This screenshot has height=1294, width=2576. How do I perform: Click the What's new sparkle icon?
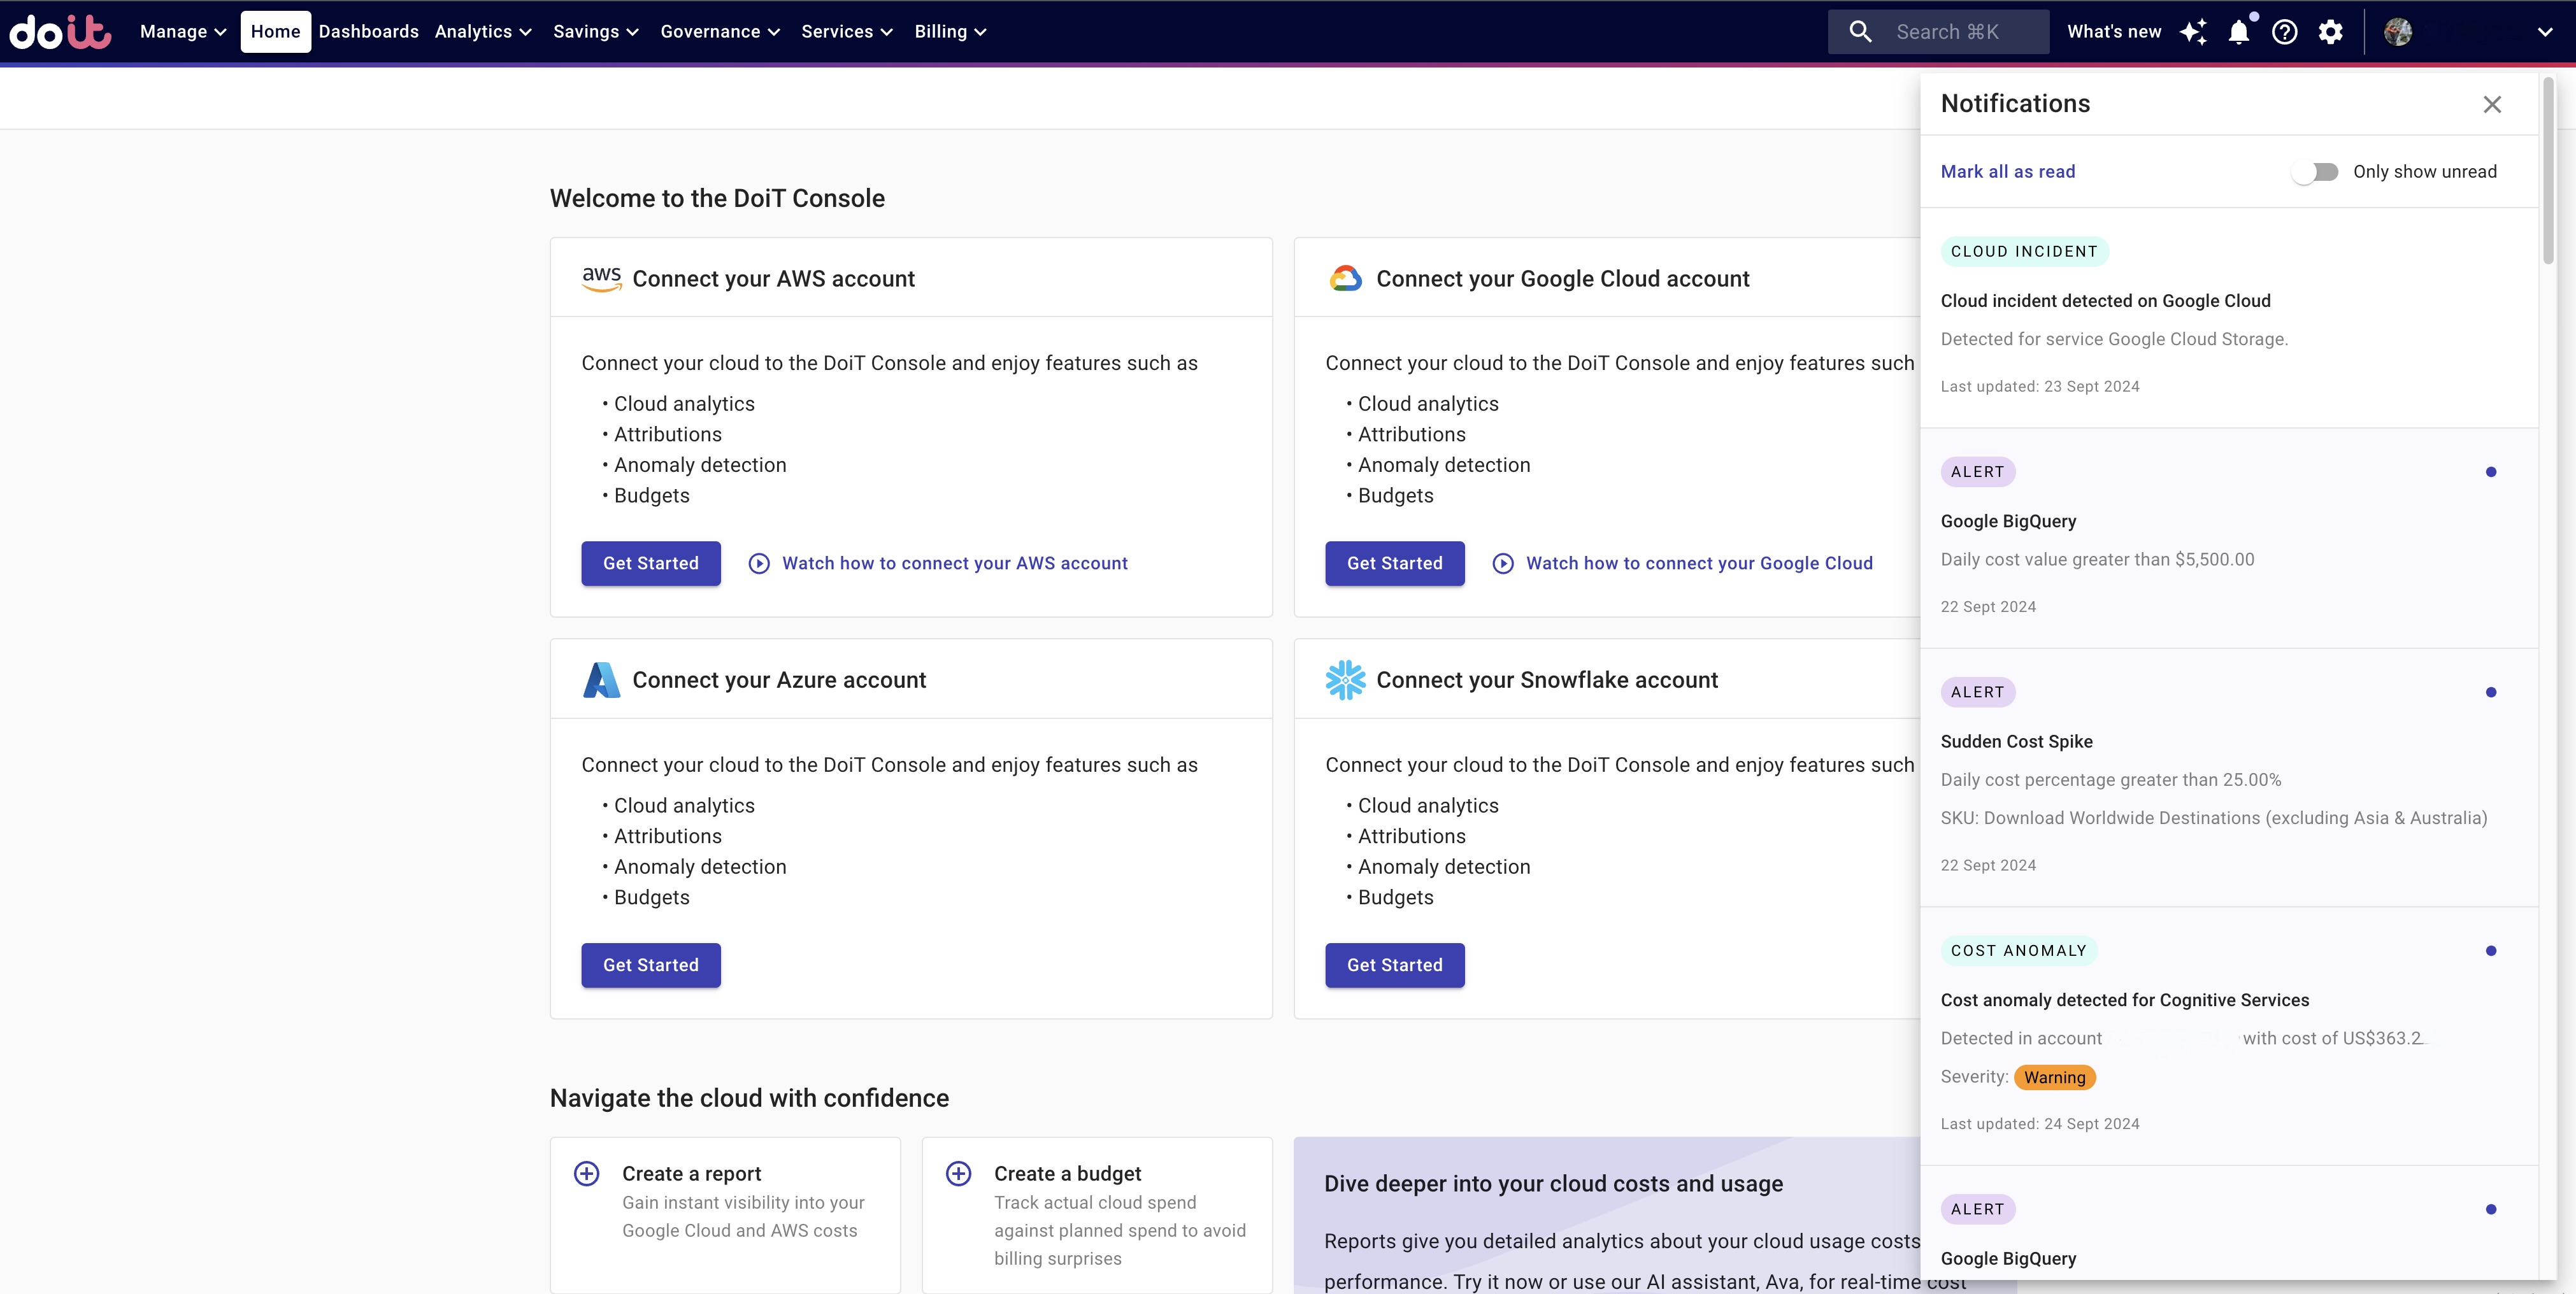2193,32
